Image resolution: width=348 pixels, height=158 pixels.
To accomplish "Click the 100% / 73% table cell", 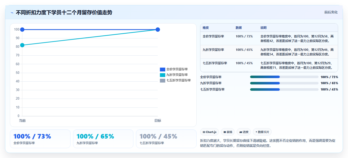I will tap(244, 36).
